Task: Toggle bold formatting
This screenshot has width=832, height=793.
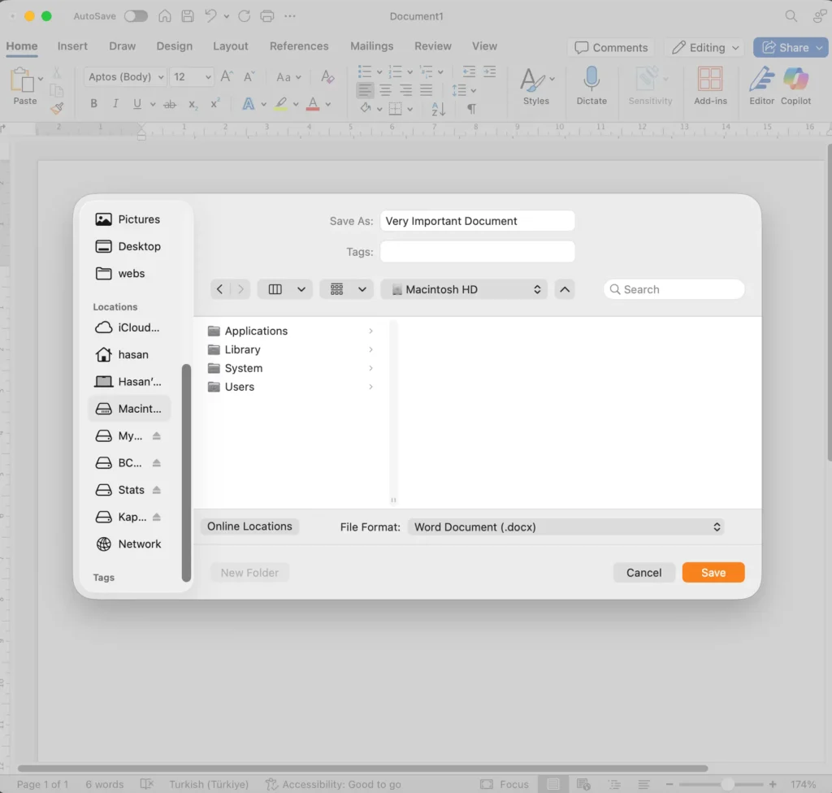Action: coord(93,103)
